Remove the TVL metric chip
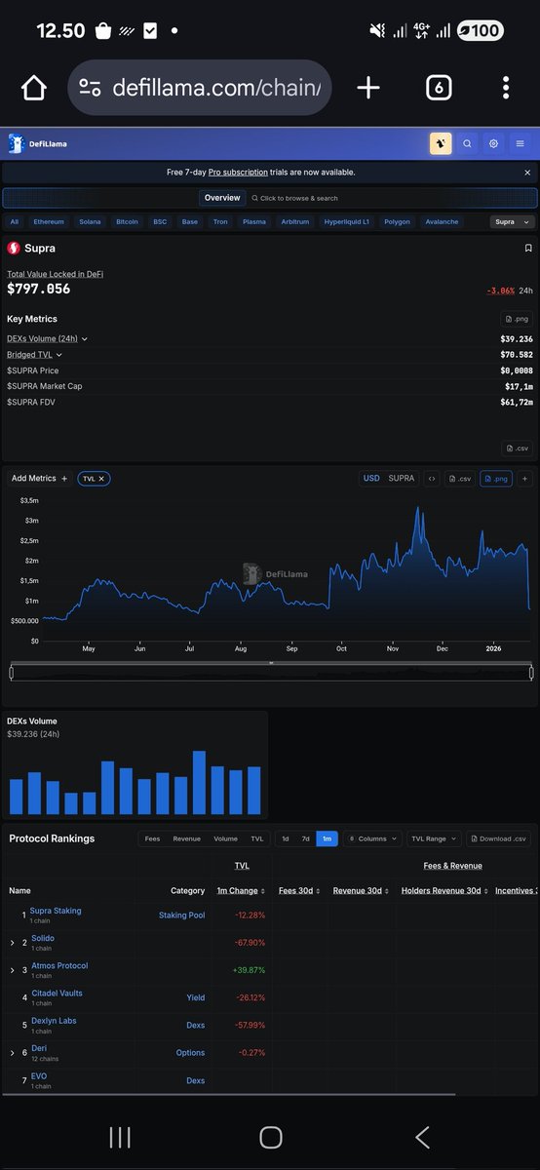 pyautogui.click(x=100, y=479)
